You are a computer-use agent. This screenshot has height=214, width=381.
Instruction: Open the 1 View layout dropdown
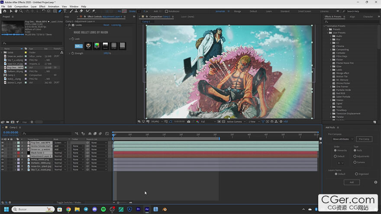pos(254,121)
